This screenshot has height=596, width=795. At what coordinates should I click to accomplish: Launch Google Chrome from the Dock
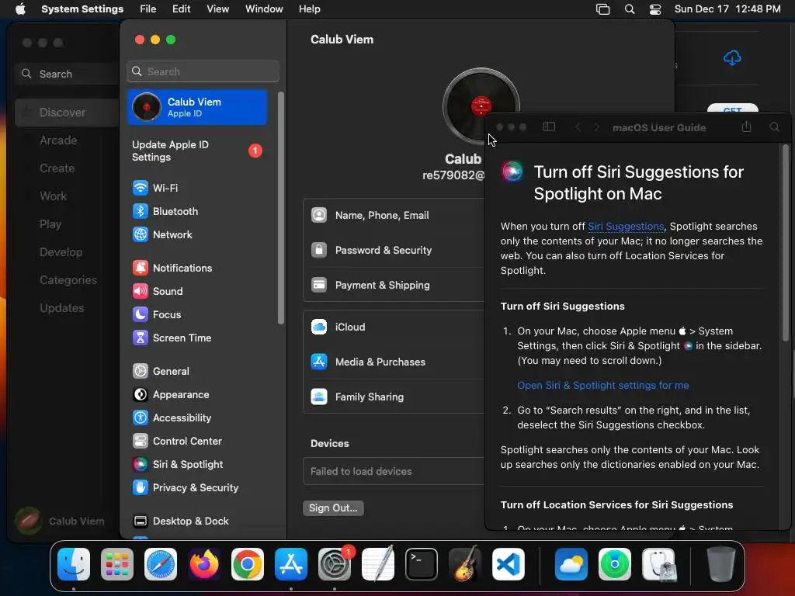pyautogui.click(x=248, y=564)
